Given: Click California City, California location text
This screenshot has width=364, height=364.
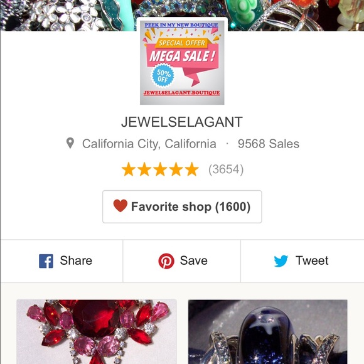Looking at the screenshot, I should pos(149,144).
